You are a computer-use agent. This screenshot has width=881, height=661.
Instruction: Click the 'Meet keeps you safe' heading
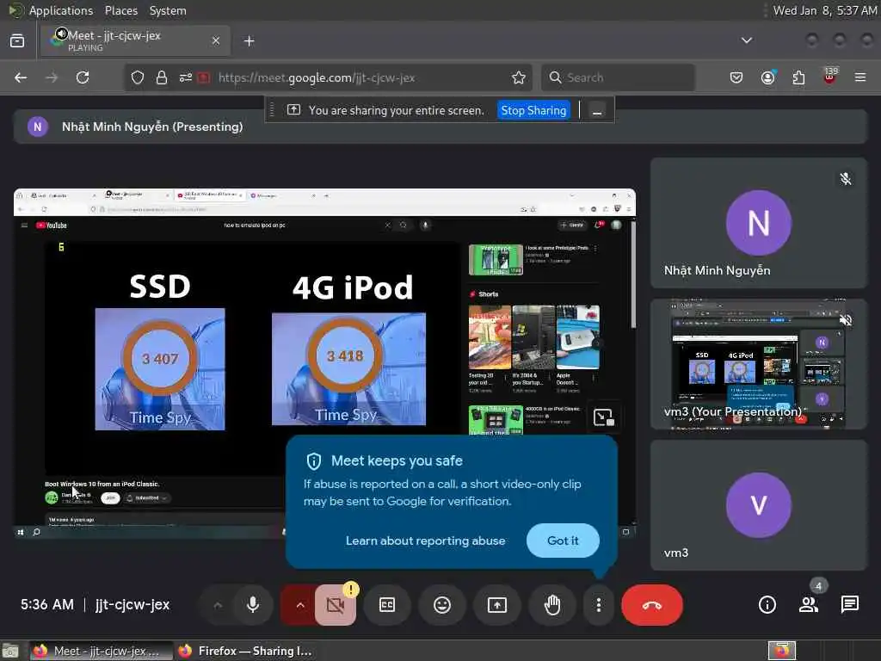coord(397,461)
